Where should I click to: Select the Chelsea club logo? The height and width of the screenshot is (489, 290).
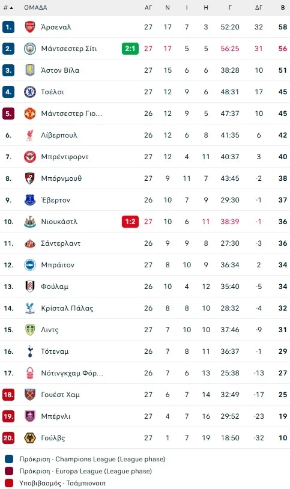pos(30,92)
